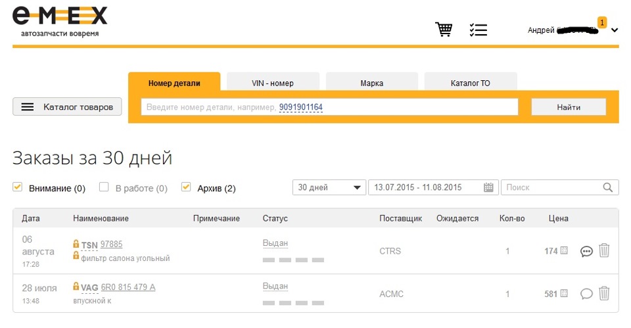Image resolution: width=631 pixels, height=328 pixels.
Task: Click the TSN brand link
Action: tap(89, 245)
